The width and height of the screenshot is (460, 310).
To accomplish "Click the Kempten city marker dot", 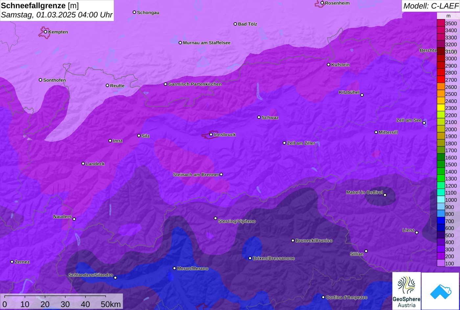I will click(46, 32).
